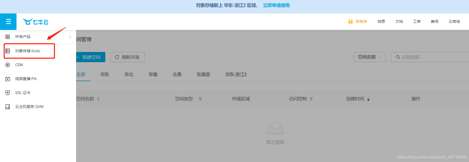Click the CDN hexagon icon
Viewport: 469px width, 162px height.
click(8, 65)
